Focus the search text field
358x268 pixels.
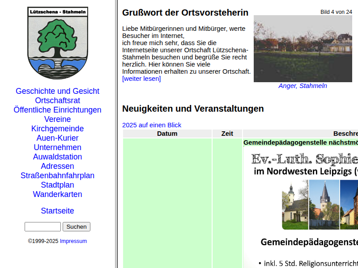43,227
